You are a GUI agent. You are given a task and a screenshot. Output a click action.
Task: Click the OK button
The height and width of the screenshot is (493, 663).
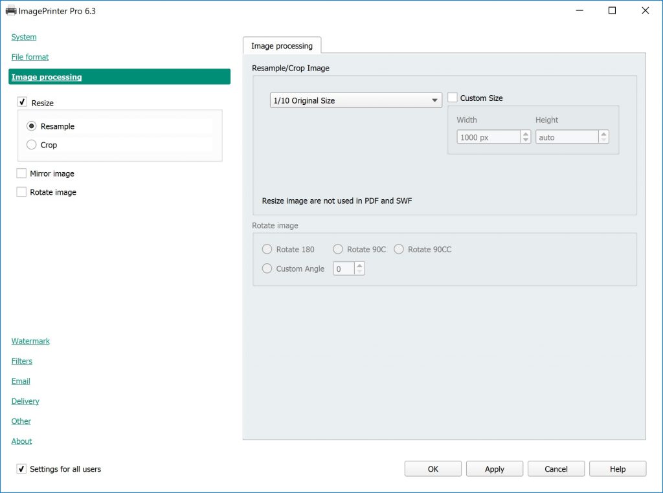pyautogui.click(x=433, y=469)
